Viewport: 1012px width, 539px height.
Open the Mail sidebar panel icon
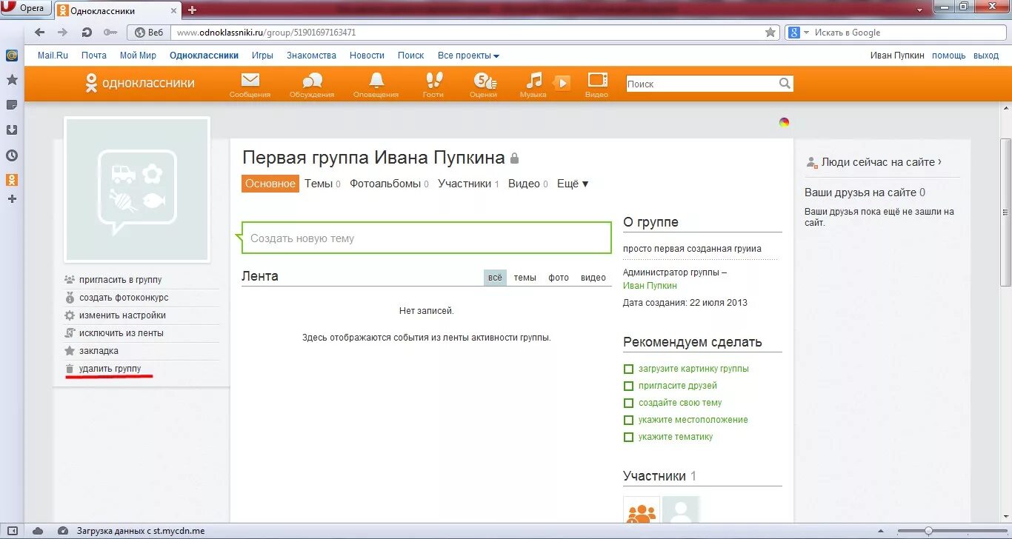tap(12, 56)
